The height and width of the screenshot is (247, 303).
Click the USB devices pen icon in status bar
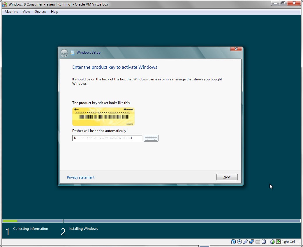tap(246, 242)
